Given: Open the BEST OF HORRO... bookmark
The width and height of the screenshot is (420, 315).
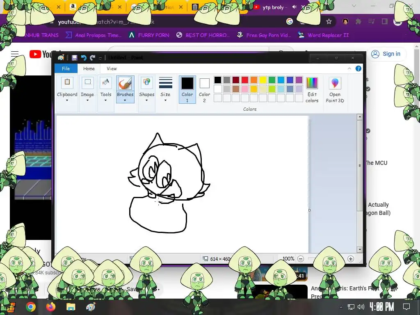Looking at the screenshot, I should coord(203,35).
